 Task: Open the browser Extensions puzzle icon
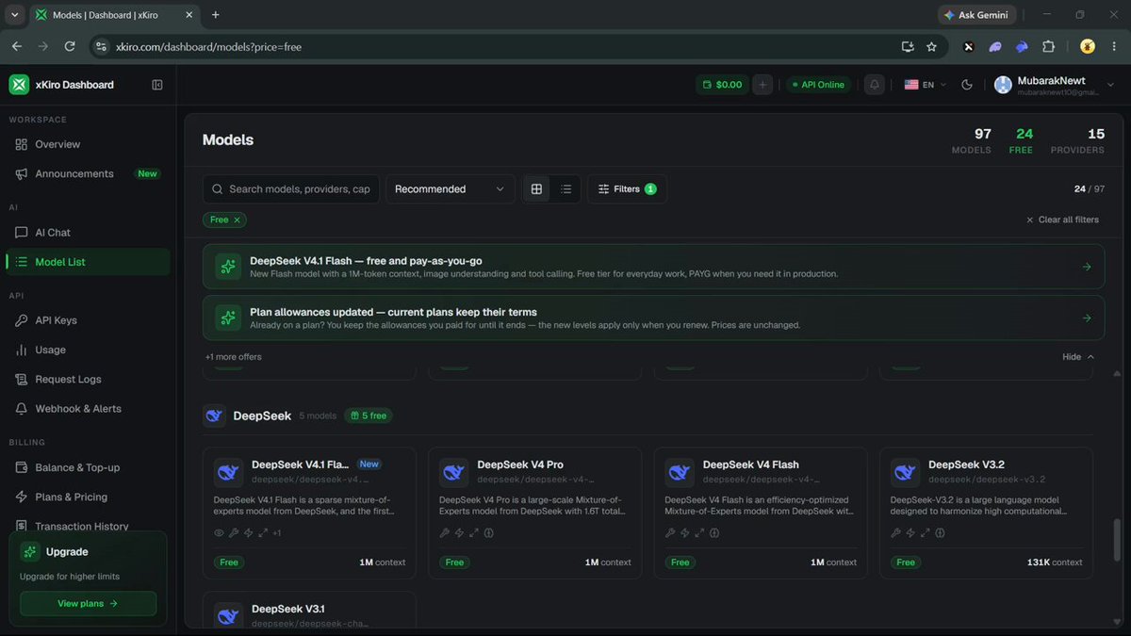1048,46
